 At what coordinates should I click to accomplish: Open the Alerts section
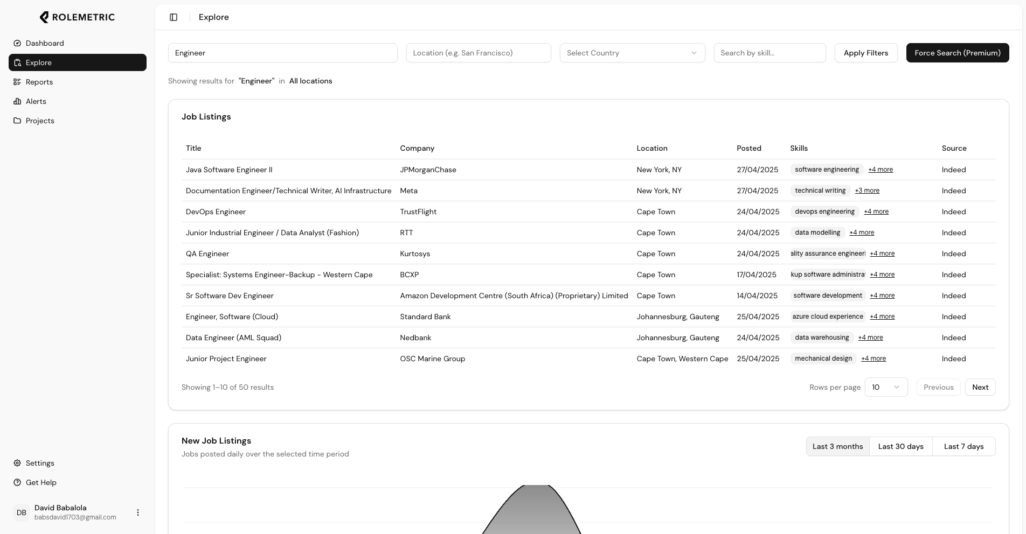coord(78,101)
